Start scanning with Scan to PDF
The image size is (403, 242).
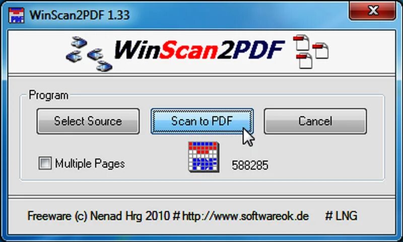coord(202,121)
